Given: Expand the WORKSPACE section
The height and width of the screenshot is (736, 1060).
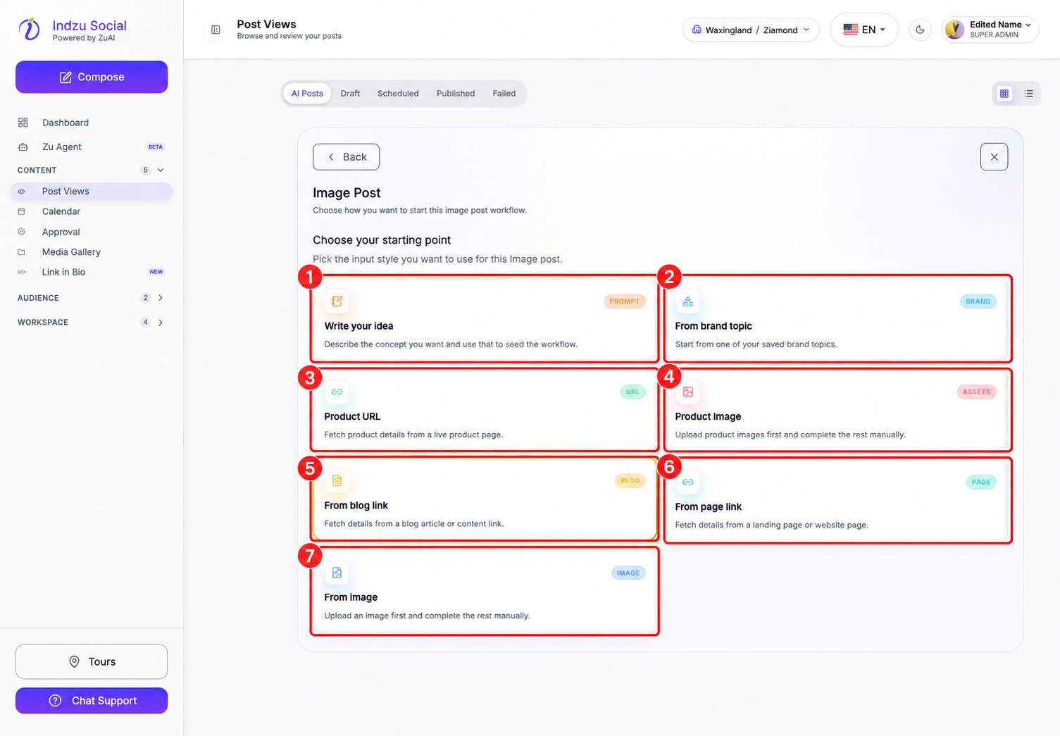Looking at the screenshot, I should (x=92, y=322).
